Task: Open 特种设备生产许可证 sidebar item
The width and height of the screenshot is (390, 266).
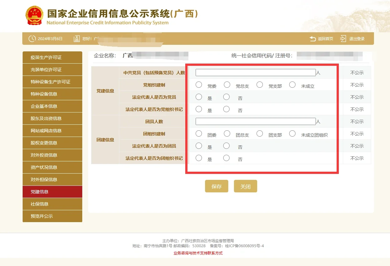Action: tap(52, 82)
